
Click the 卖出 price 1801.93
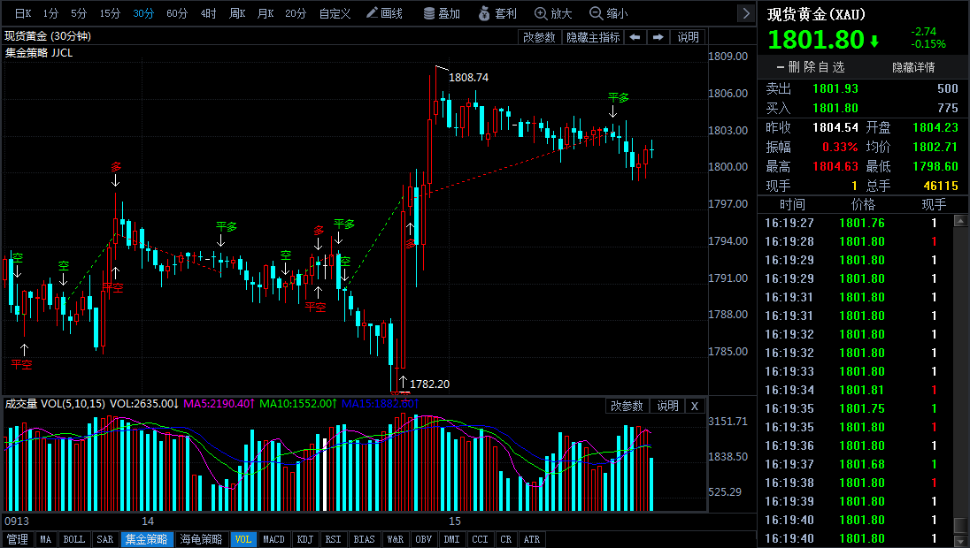[835, 88]
